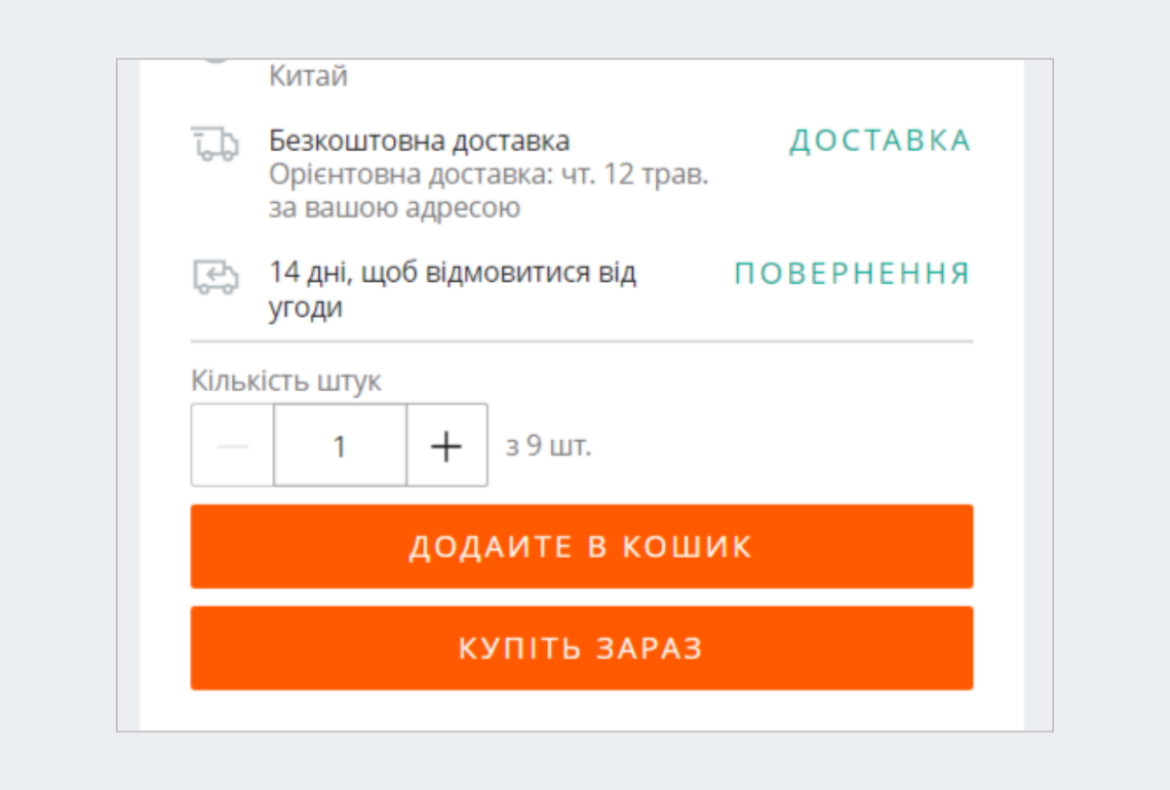
Task: Increase quantity with the plus stepper
Action: tap(446, 445)
